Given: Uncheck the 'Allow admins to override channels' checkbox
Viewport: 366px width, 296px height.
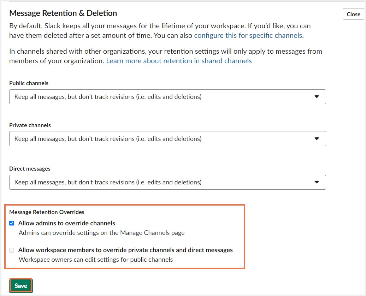Looking at the screenshot, I should (12, 223).
